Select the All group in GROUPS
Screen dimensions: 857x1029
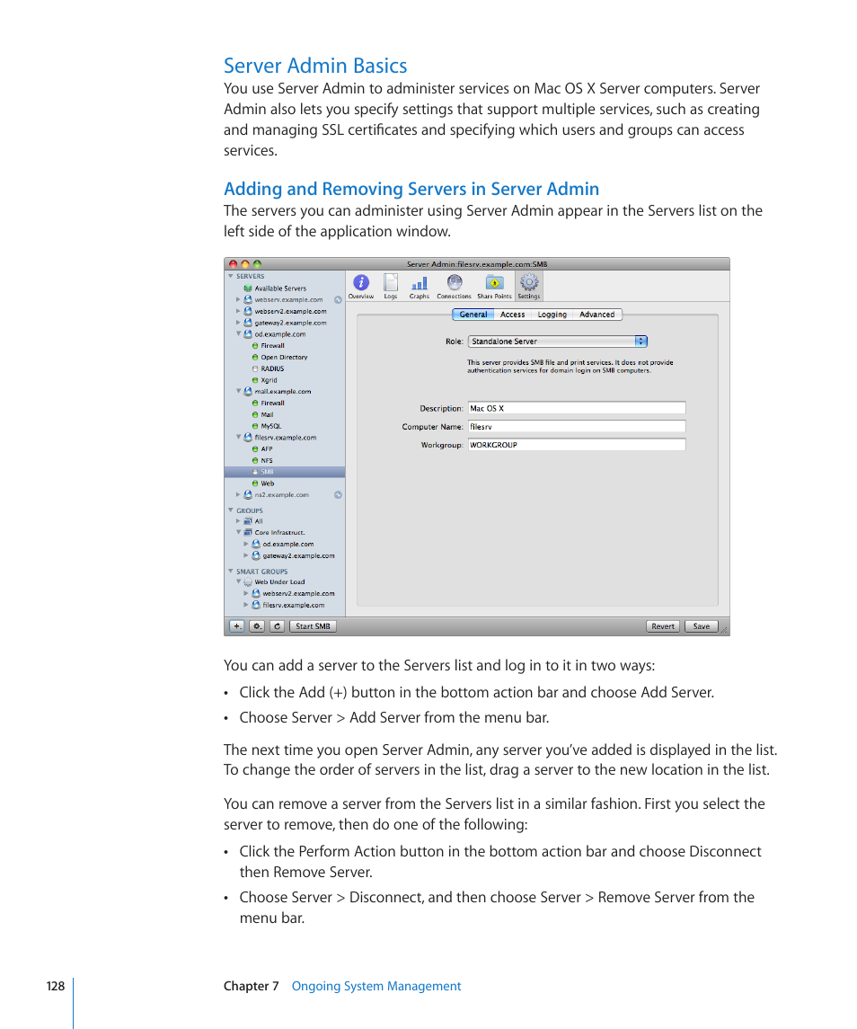point(259,521)
